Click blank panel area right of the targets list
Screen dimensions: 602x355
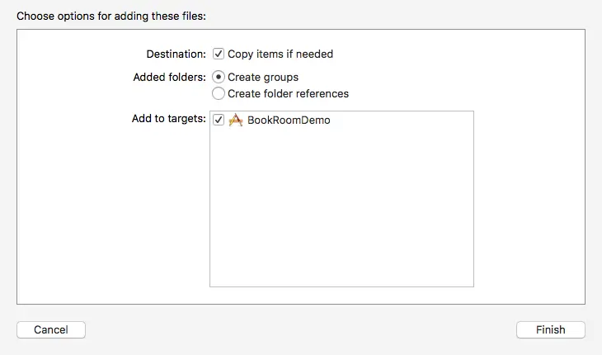(528, 198)
